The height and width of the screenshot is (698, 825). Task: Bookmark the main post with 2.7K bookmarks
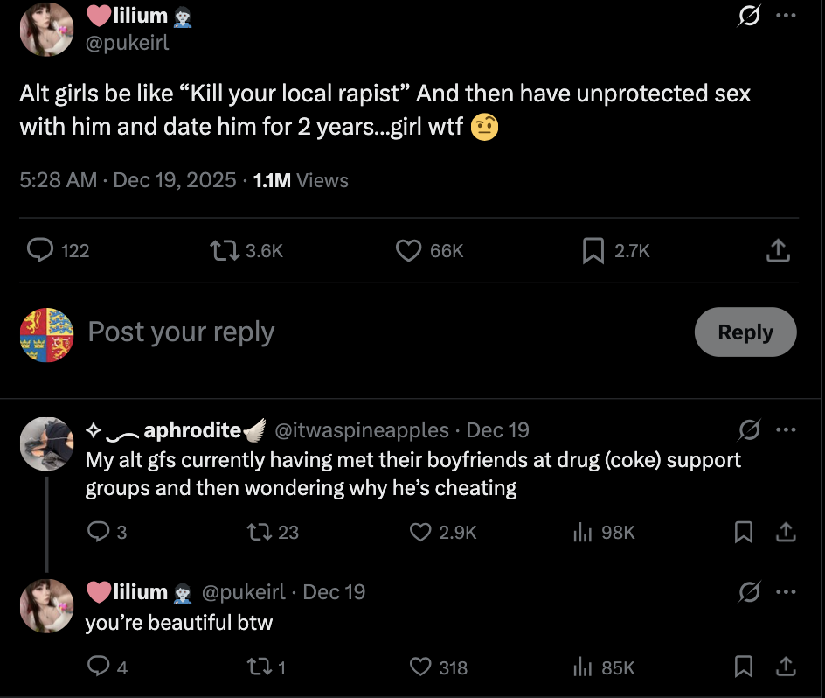[593, 251]
